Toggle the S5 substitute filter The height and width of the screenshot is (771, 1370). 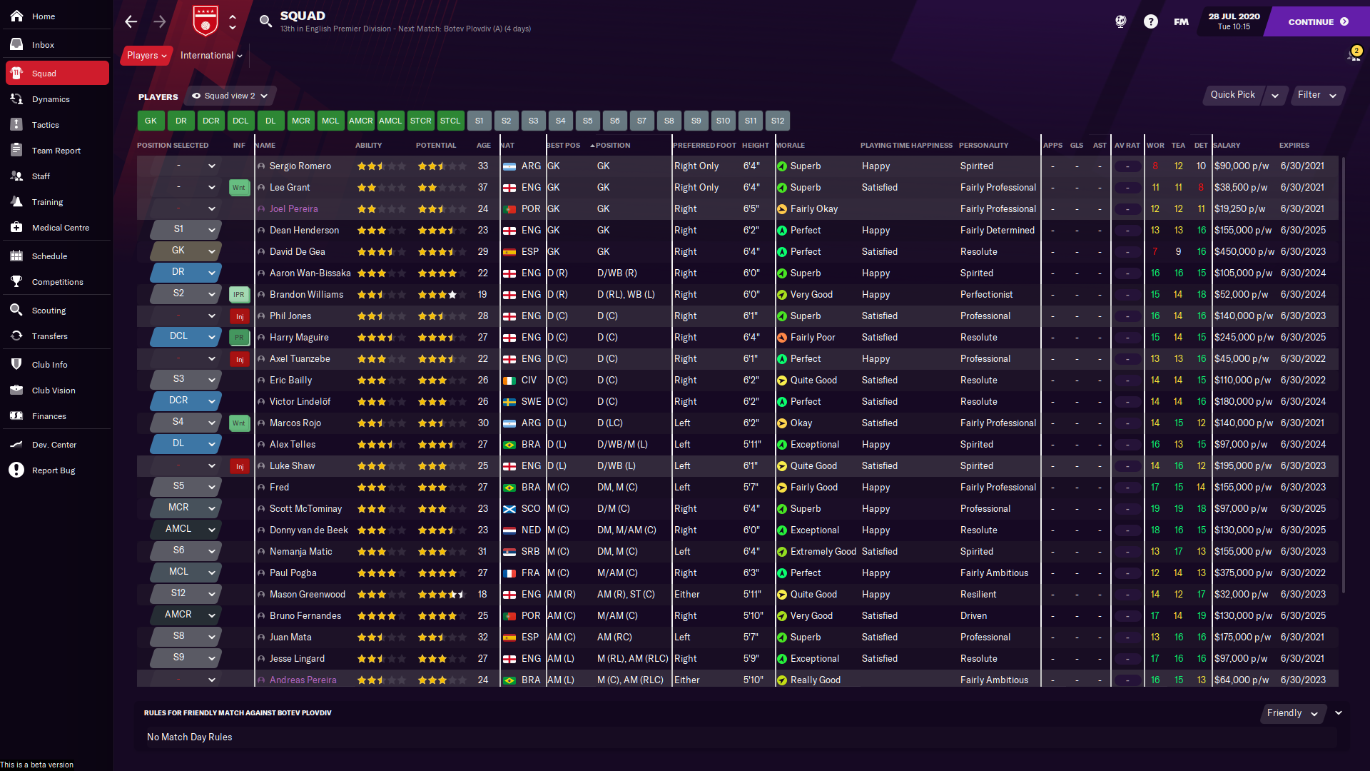(587, 121)
